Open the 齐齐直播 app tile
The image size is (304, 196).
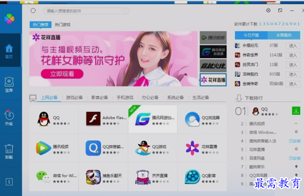153,177
